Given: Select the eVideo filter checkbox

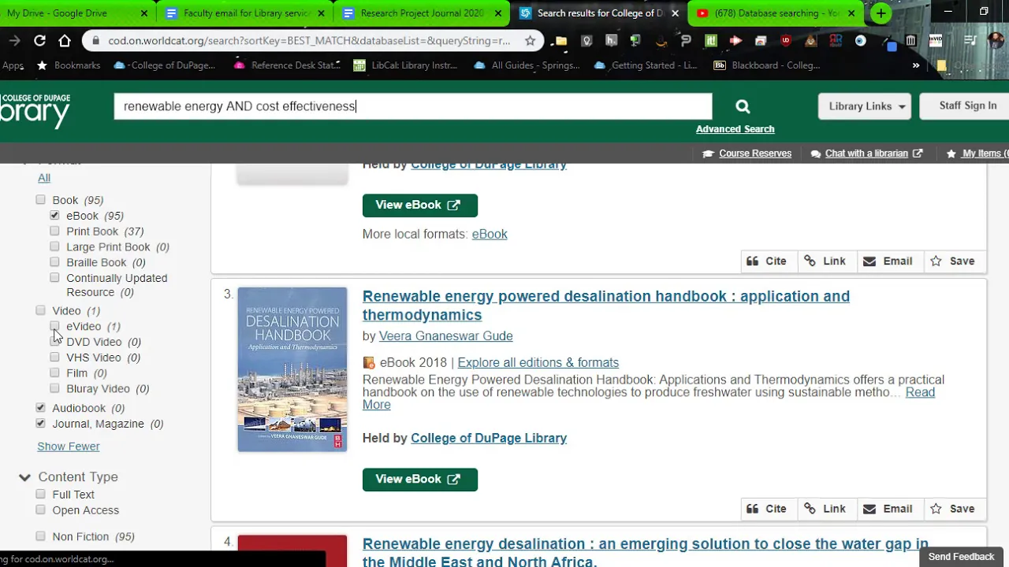Looking at the screenshot, I should click(54, 326).
